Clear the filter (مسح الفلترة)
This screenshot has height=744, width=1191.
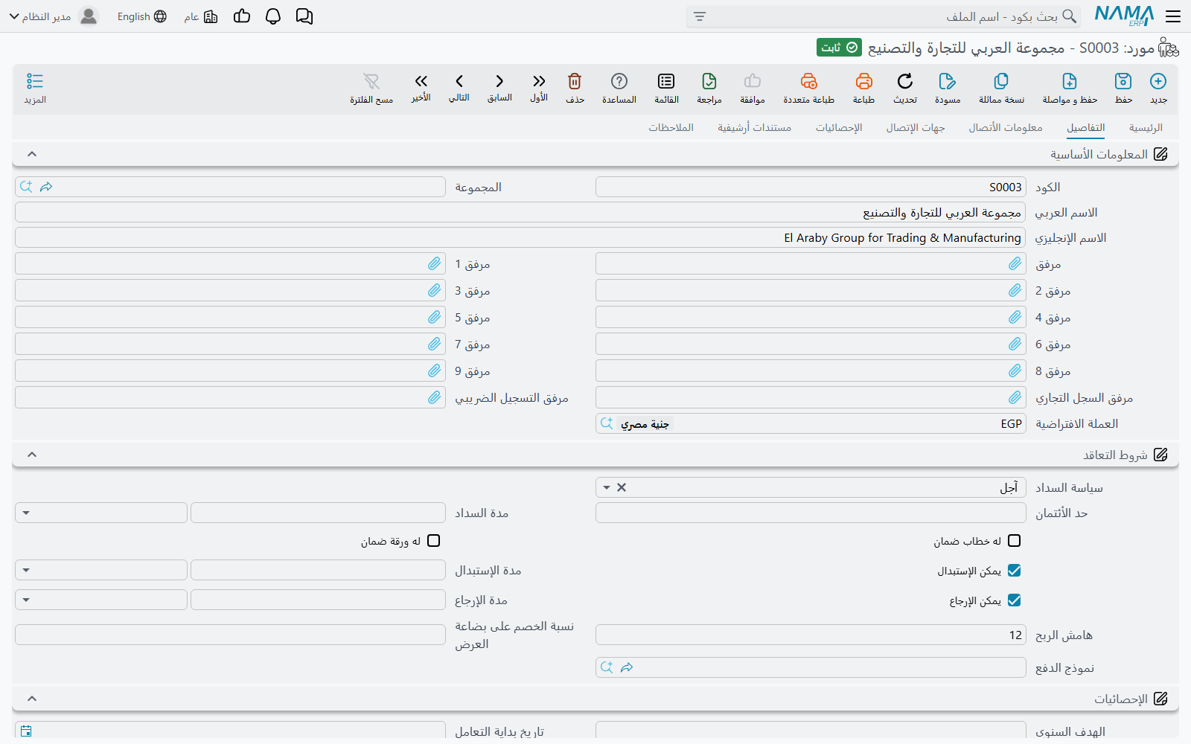tap(371, 81)
